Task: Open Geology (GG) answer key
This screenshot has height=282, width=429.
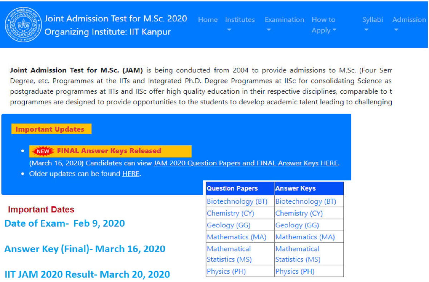Action: coord(297,225)
